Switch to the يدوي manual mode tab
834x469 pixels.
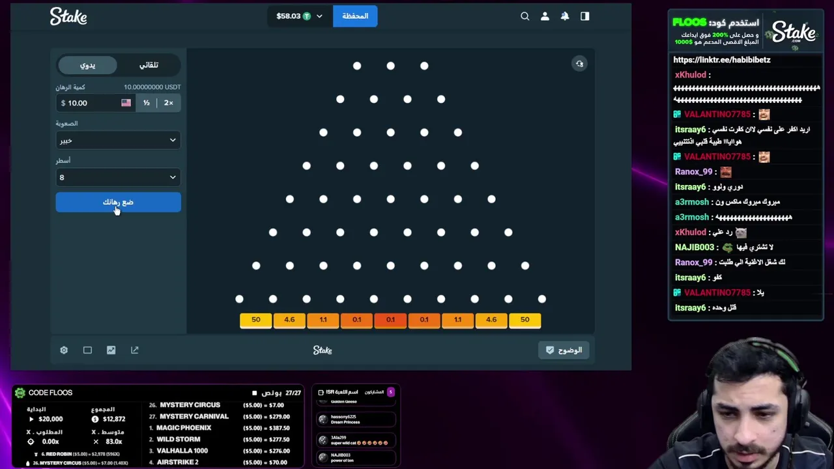pyautogui.click(x=87, y=65)
